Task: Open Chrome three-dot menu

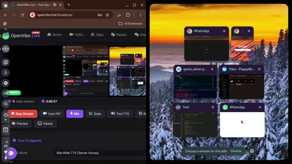Action: pyautogui.click(x=140, y=15)
